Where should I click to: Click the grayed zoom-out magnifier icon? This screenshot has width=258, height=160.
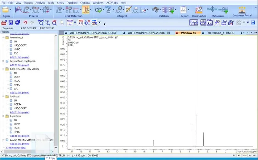pos(62,22)
